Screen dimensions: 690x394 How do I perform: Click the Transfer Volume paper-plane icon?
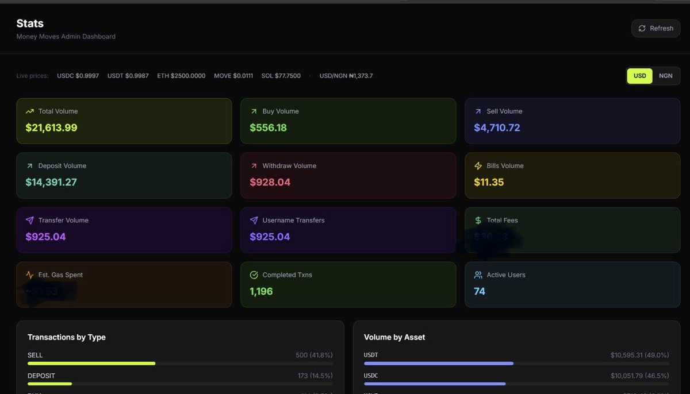tap(30, 221)
